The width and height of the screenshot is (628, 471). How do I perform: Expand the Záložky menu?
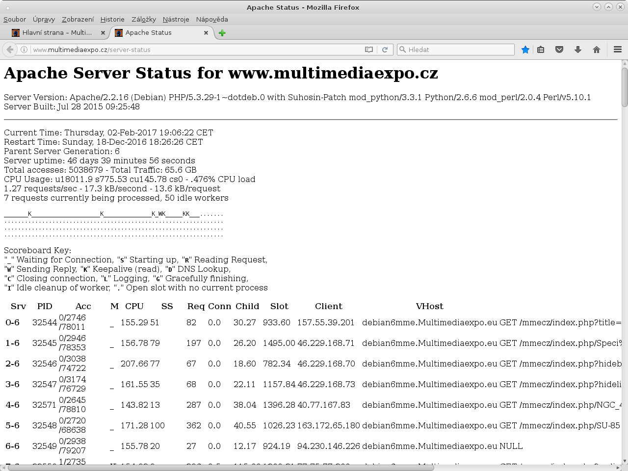(144, 19)
